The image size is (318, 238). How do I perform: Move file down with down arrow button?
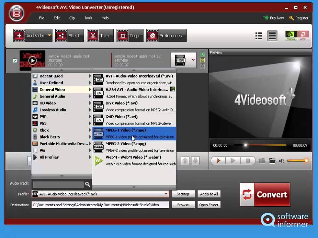[195, 161]
